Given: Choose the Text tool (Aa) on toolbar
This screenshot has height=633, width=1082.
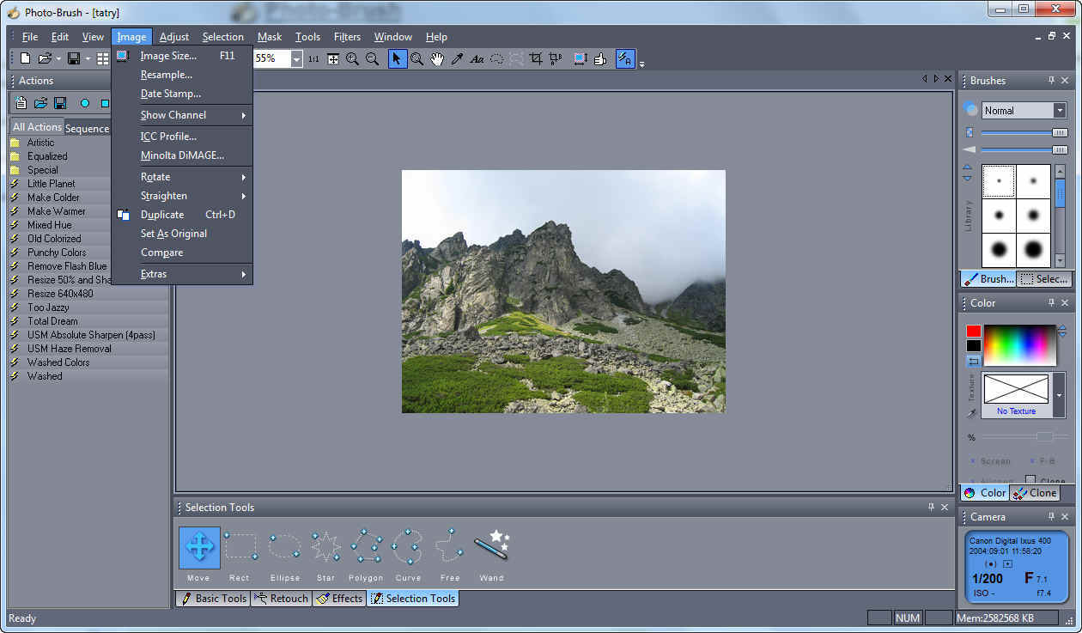Looking at the screenshot, I should pyautogui.click(x=477, y=58).
